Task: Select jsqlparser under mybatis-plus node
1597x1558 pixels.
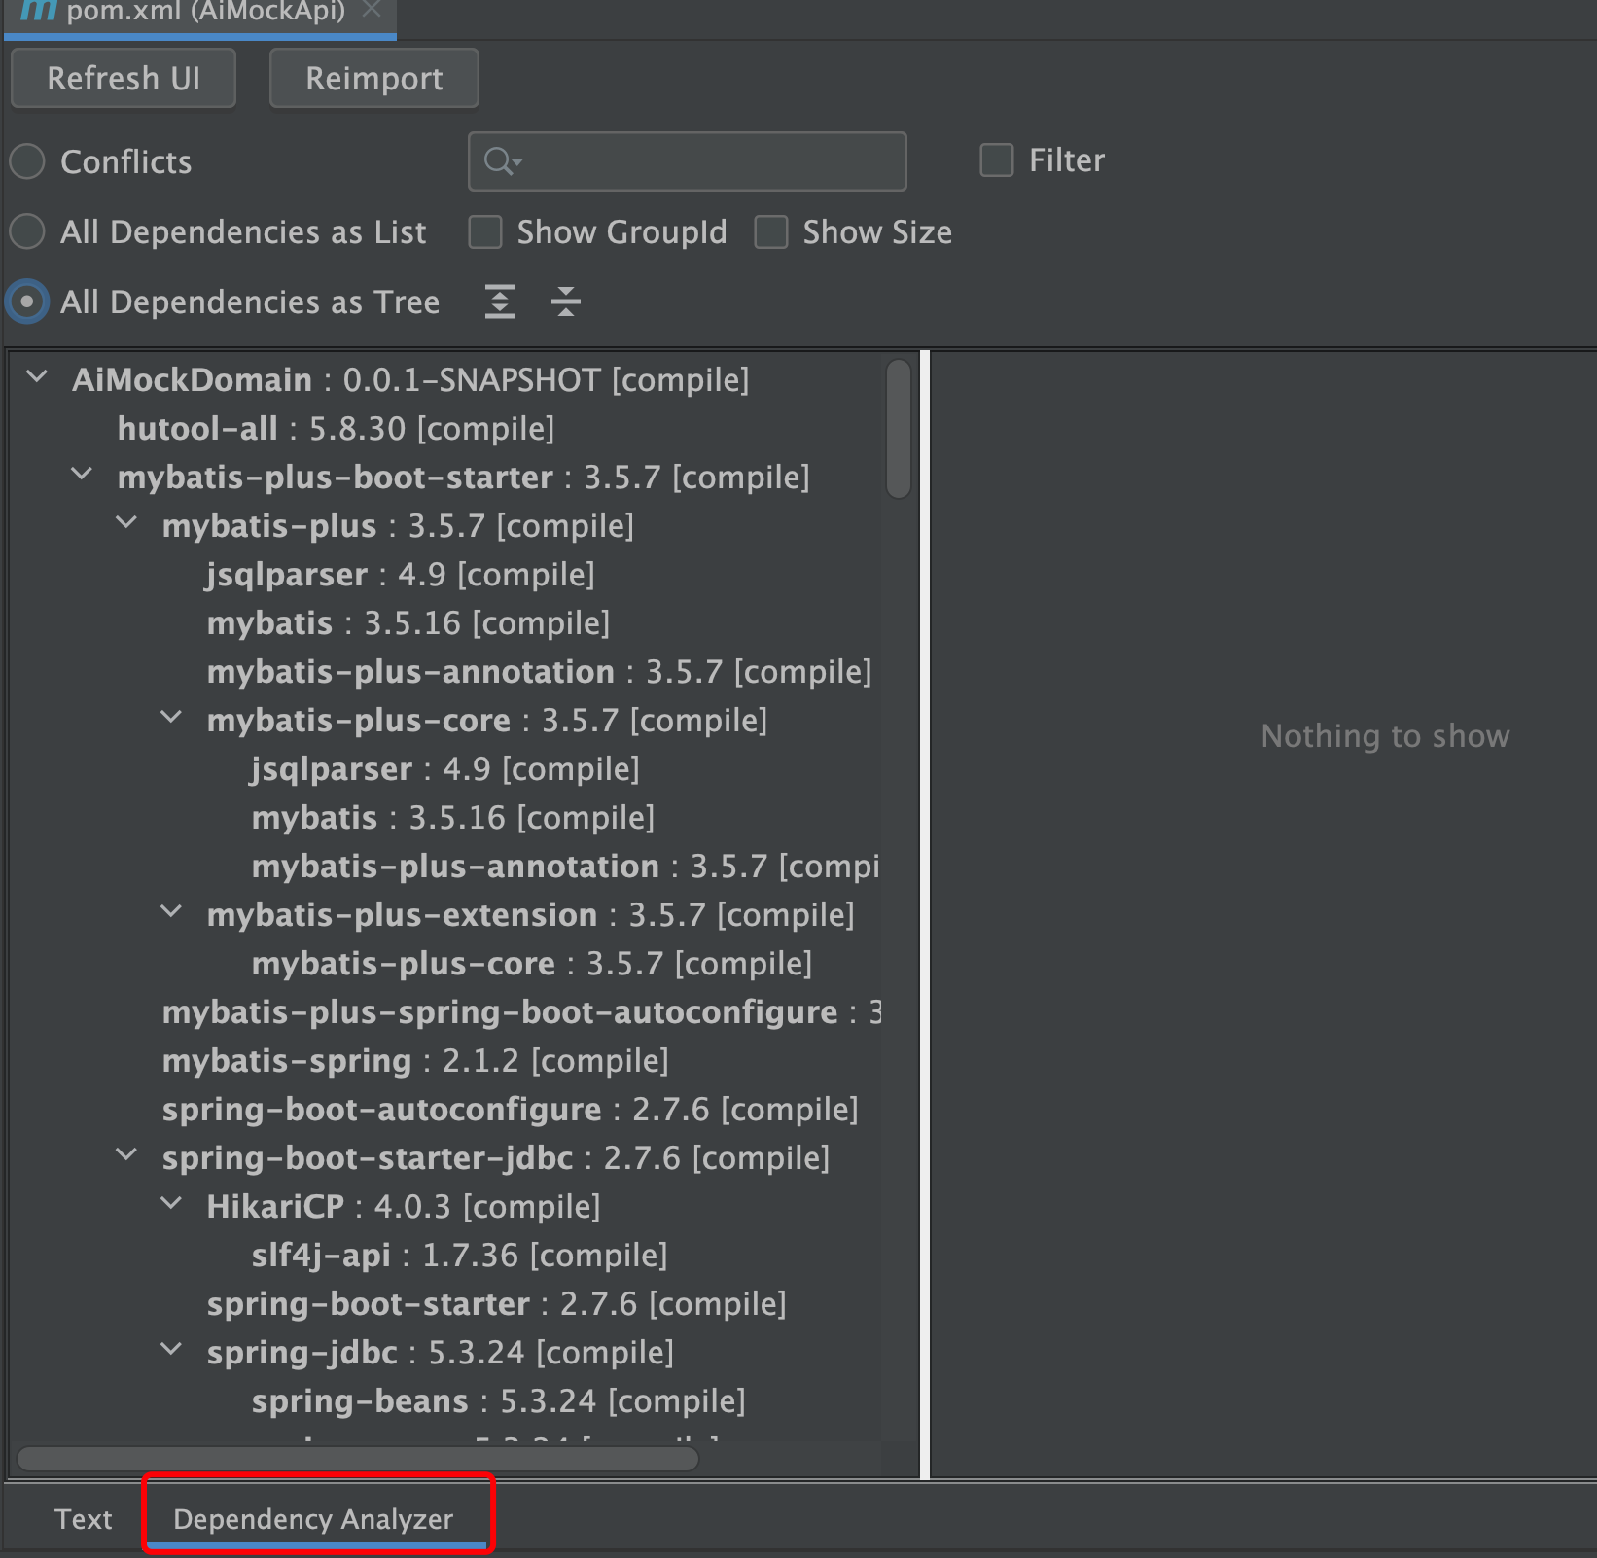Action: pos(400,575)
